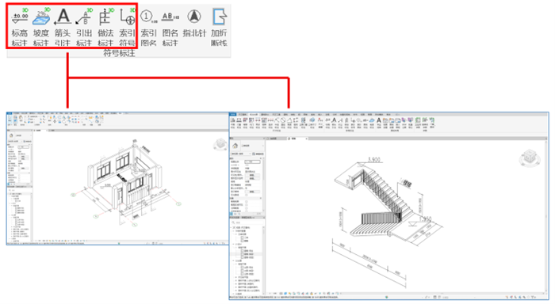This screenshot has height=304, width=555.
Task: Click the ViewCube in the right stair window
Action: coord(529,158)
